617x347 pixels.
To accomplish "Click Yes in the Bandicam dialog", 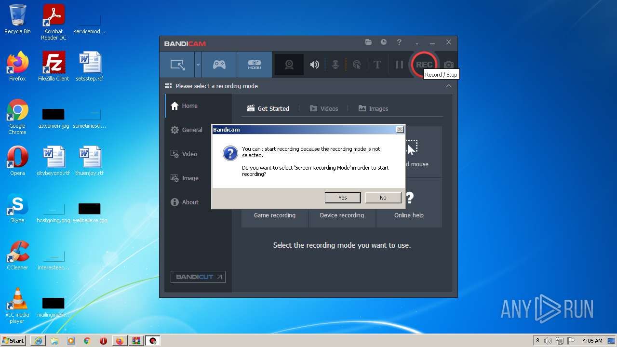I will tap(343, 198).
